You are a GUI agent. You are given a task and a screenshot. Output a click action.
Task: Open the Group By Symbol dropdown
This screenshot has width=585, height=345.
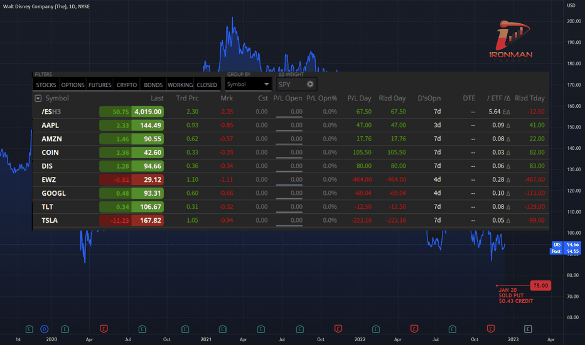coord(248,84)
